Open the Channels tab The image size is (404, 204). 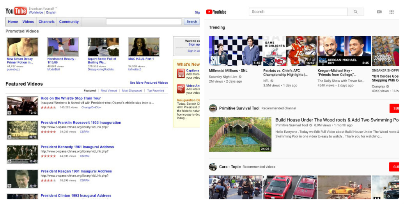46,22
